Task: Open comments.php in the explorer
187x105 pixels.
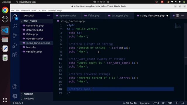Action: [37, 26]
